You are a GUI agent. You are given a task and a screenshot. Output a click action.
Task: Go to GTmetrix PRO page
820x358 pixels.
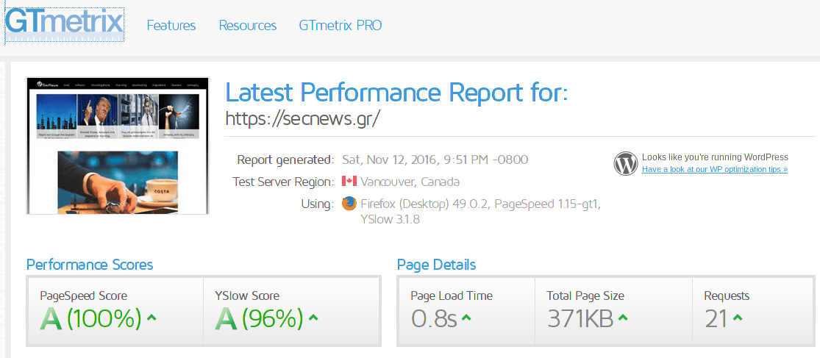coord(341,25)
